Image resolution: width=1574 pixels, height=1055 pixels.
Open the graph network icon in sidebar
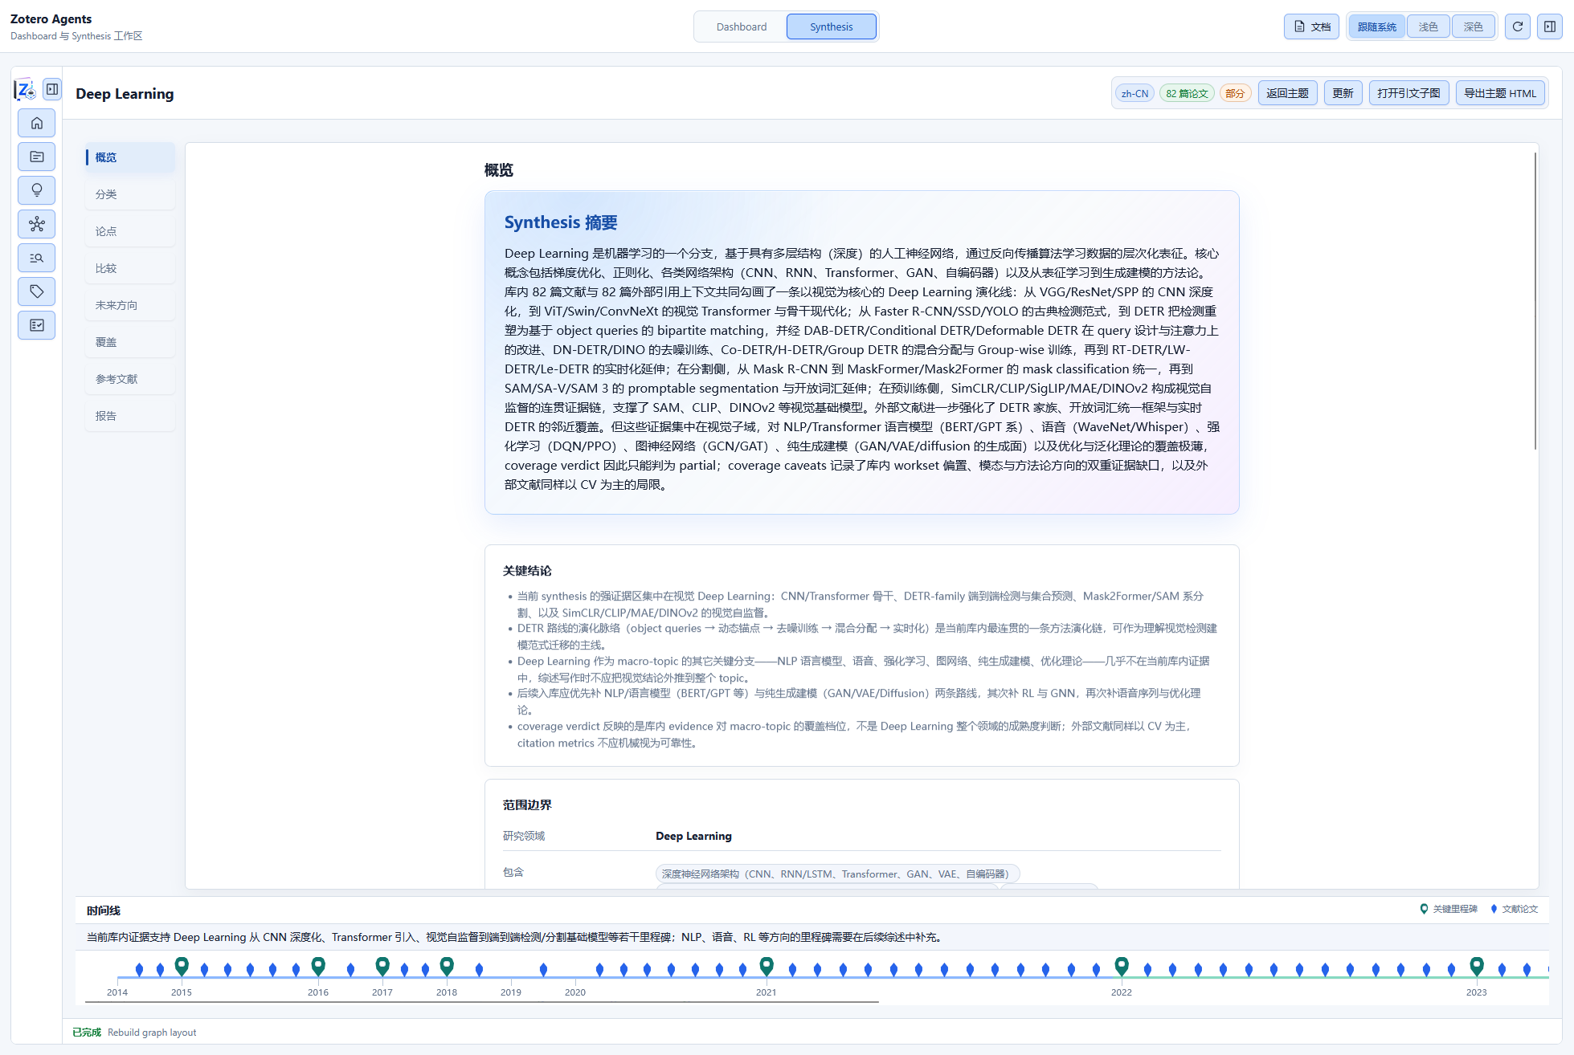coord(37,224)
